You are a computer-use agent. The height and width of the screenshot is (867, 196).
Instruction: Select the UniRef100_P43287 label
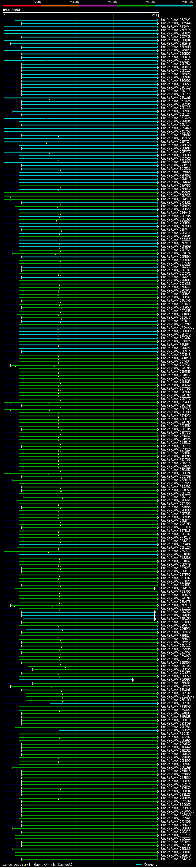tap(176, 737)
